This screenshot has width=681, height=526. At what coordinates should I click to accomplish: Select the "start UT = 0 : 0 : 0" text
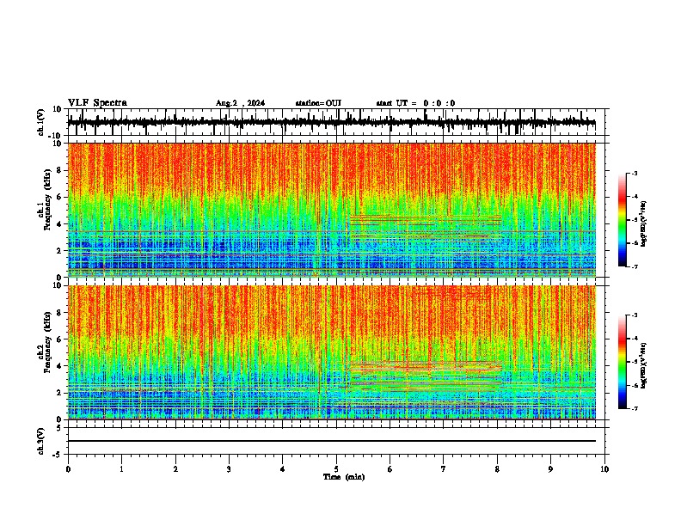(x=415, y=103)
